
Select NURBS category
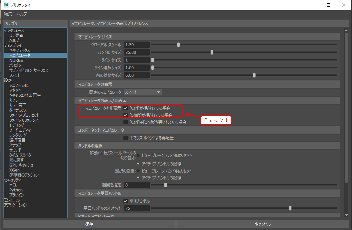point(16,60)
